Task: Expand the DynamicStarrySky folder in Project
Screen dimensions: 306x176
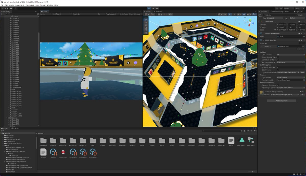Action: coord(3,139)
